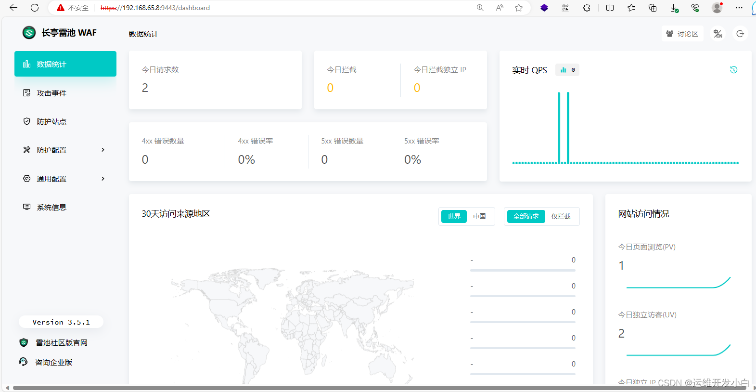Image resolution: width=756 pixels, height=392 pixels.
Task: Expand the 通用配置 chevron arrow
Action: 103,179
